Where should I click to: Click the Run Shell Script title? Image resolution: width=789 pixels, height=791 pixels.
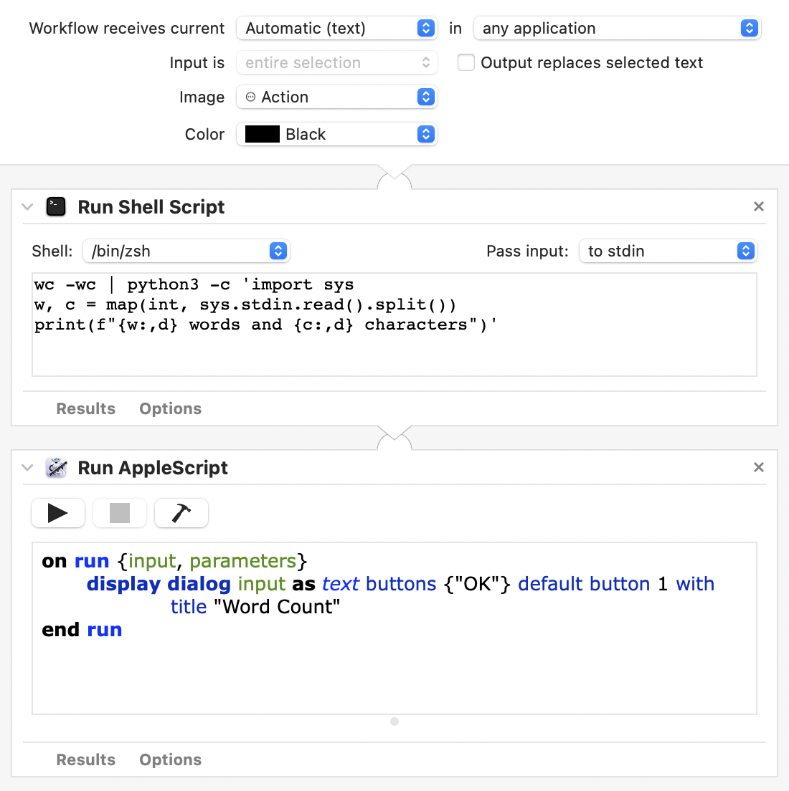[x=151, y=207]
